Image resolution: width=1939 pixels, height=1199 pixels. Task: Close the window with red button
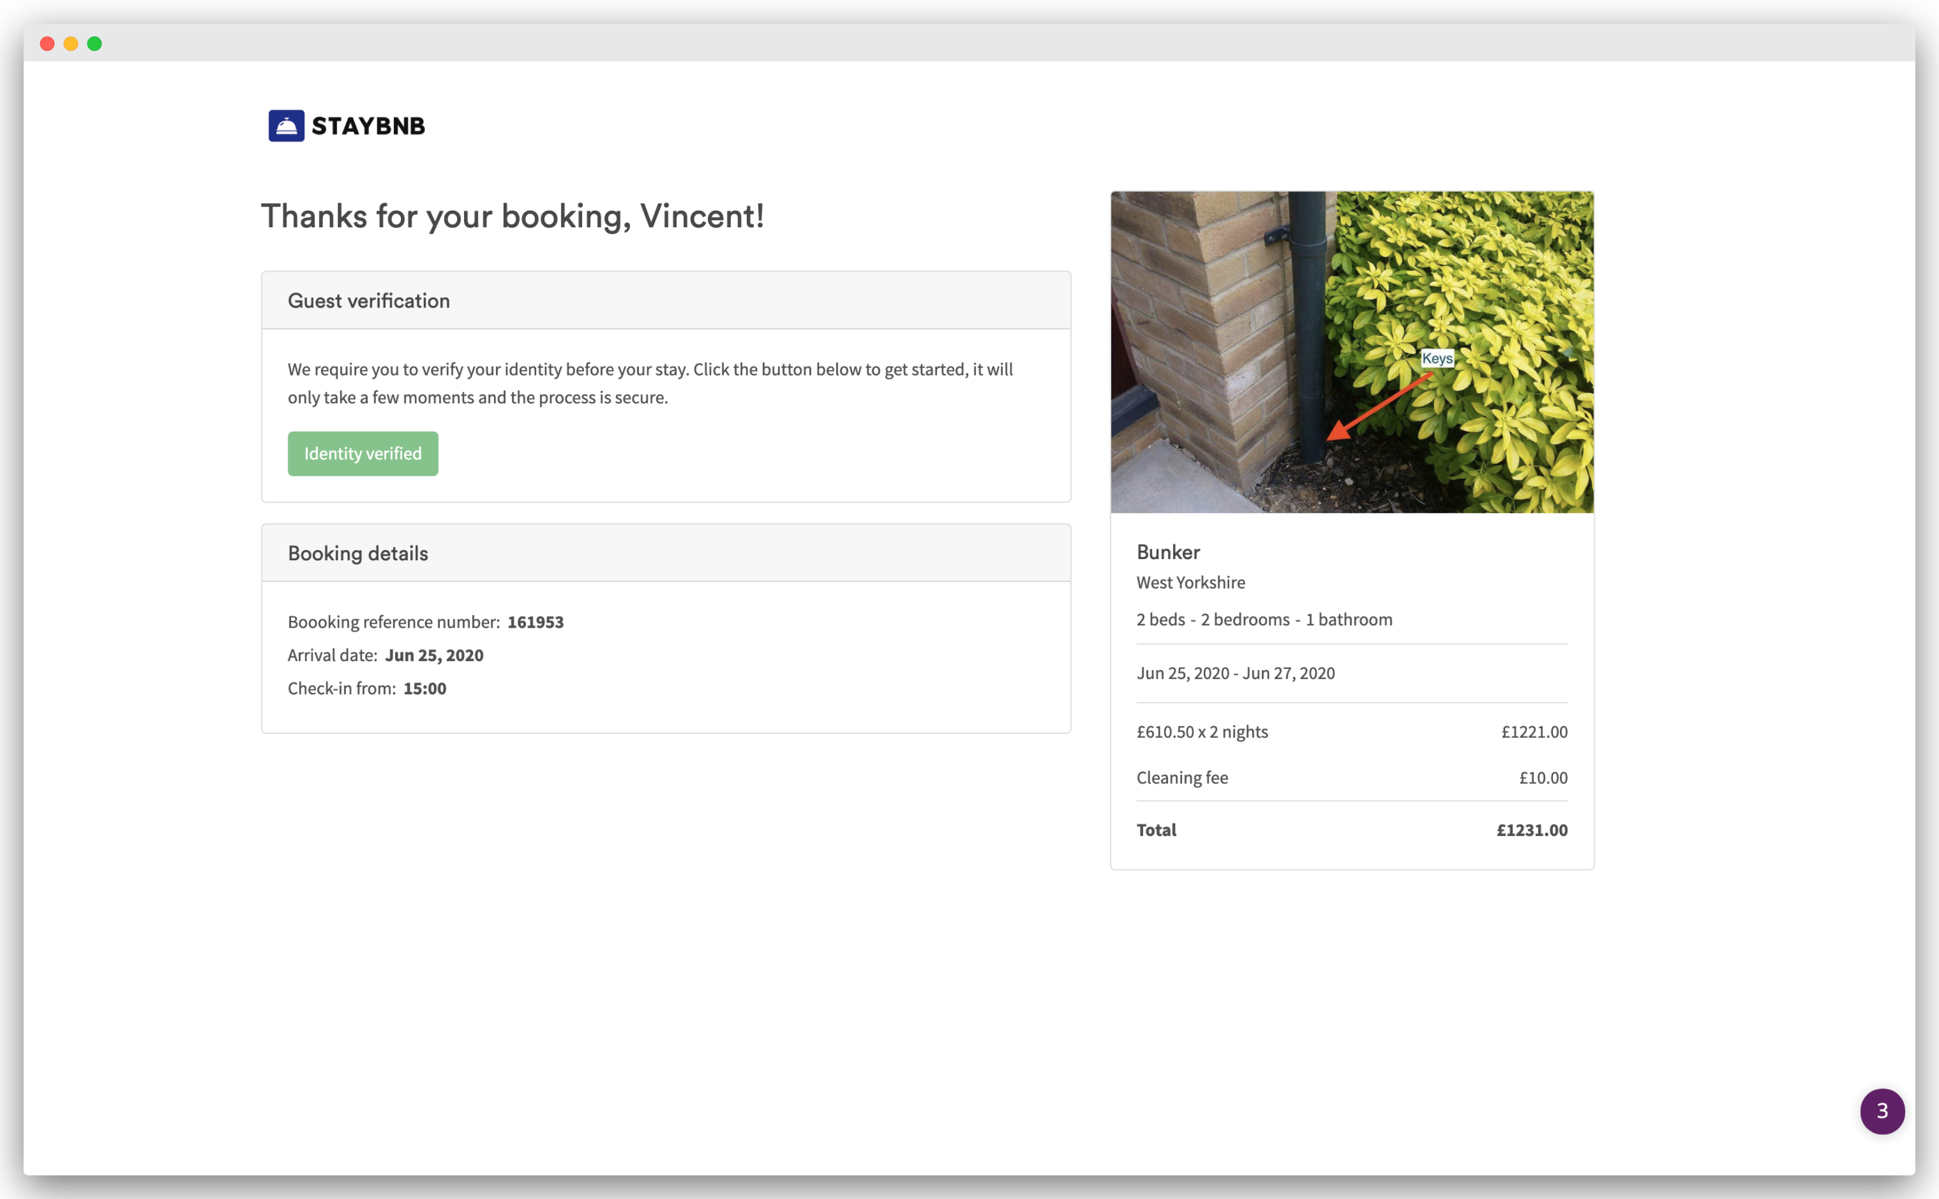(48, 44)
